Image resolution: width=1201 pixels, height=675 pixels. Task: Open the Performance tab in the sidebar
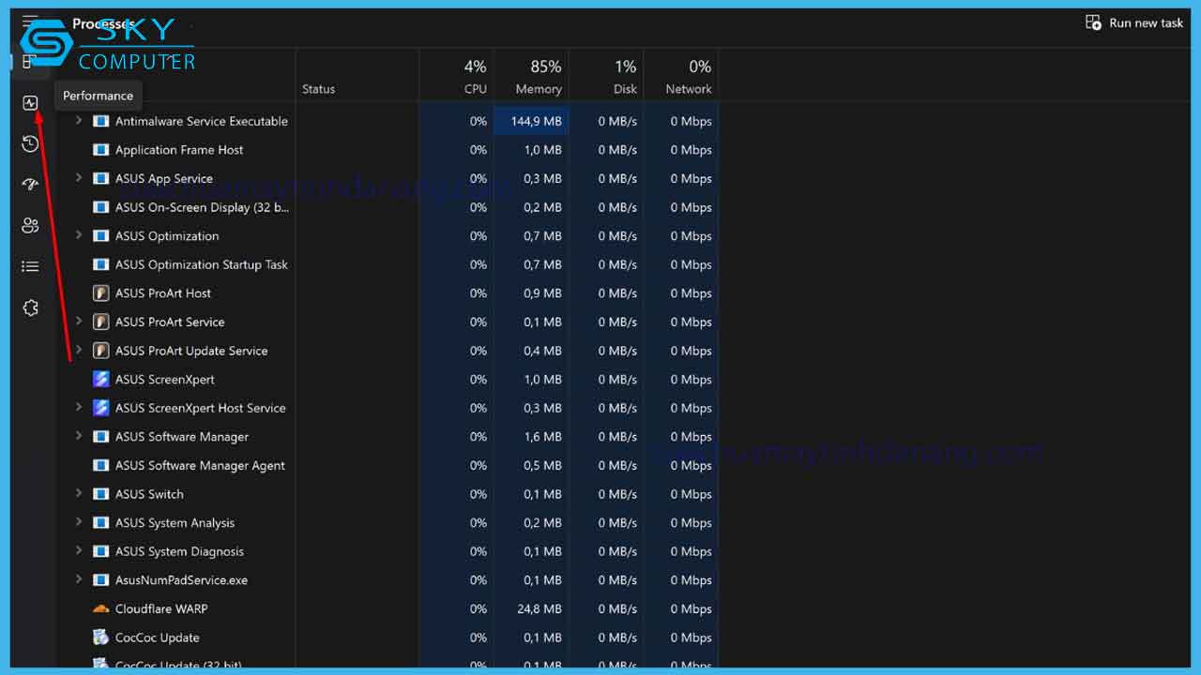point(30,103)
